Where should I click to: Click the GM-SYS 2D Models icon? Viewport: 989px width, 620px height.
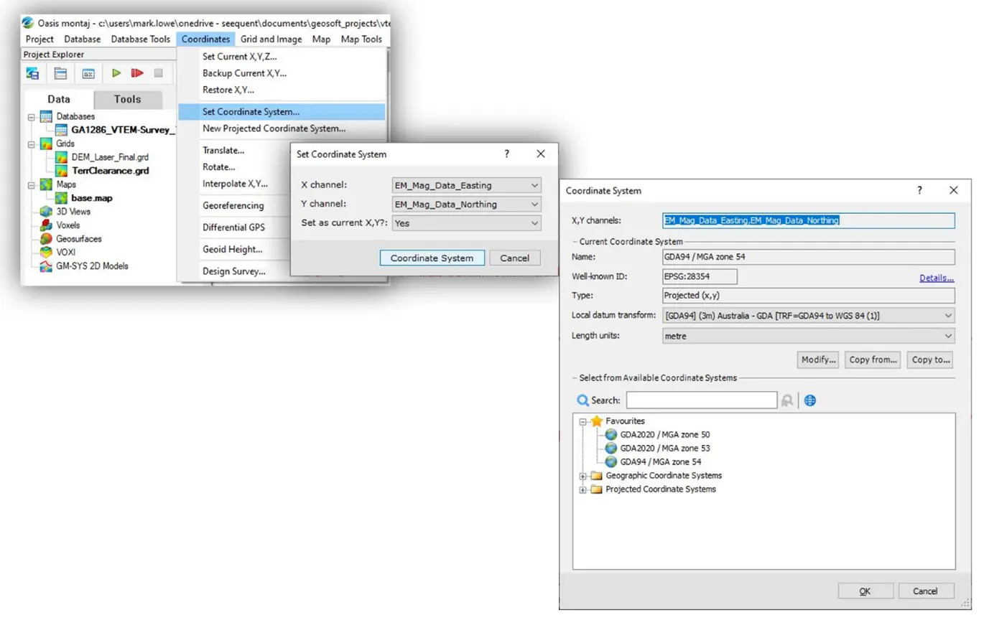(46, 266)
